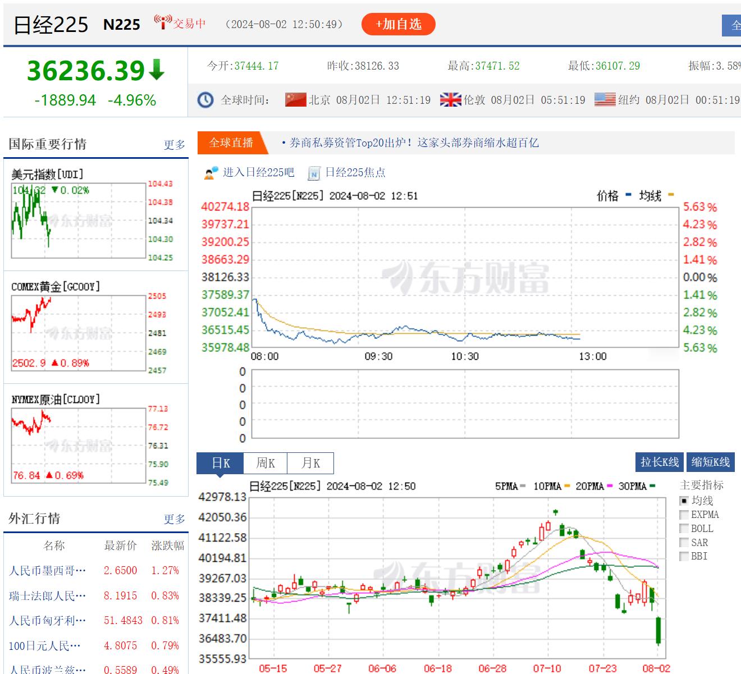Image resolution: width=741 pixels, height=674 pixels.
Task: Open 进入日经225吧 link
Action: 258,172
